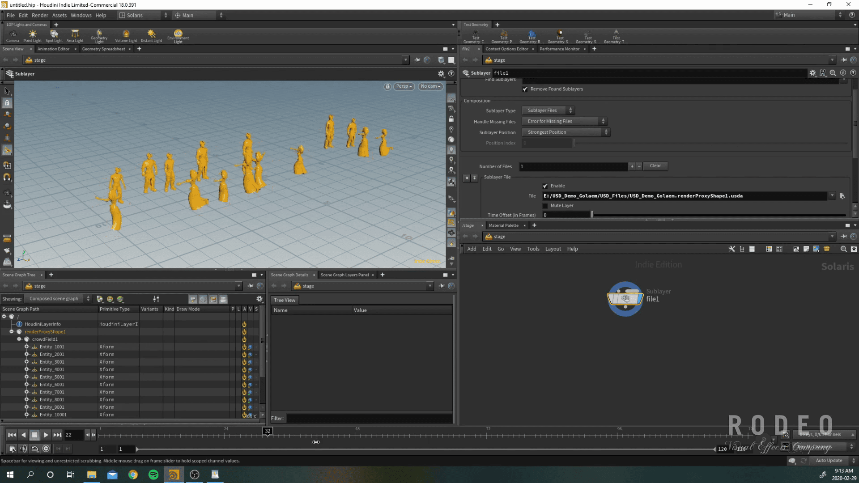The width and height of the screenshot is (859, 483).
Task: Toggle the real time playback toggle icon
Action: (46, 449)
